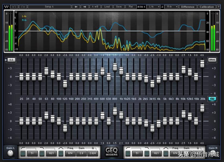Open the RTA 1 L-In dropdown

(153, 7)
